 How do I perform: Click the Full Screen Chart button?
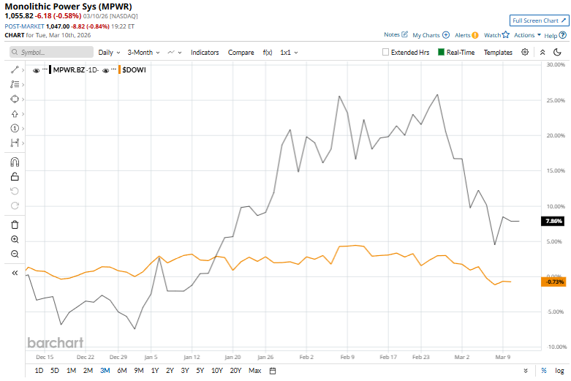click(538, 20)
